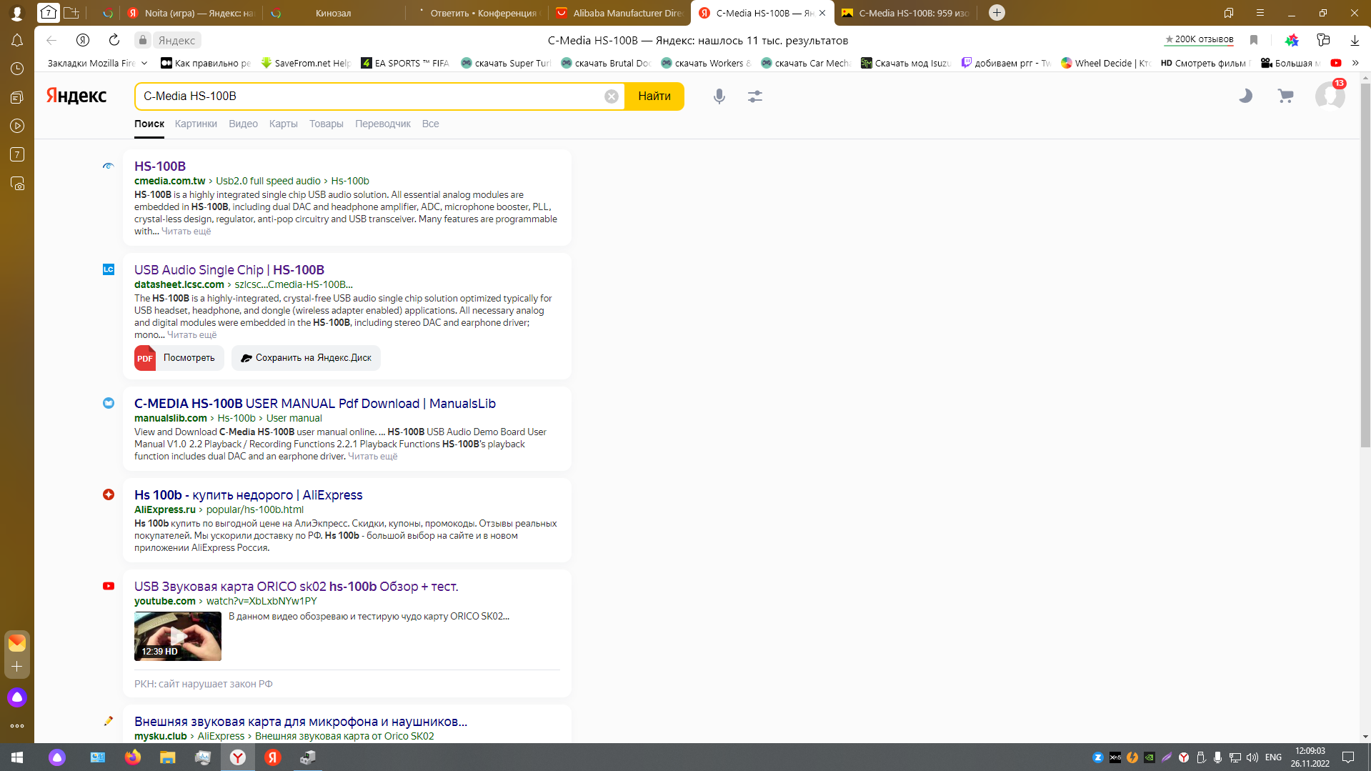Open File Explorer from the taskbar
This screenshot has height=771, width=1371.
click(x=168, y=757)
